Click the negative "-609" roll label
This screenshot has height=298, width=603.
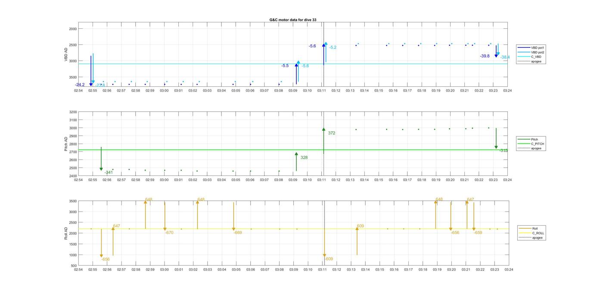click(329, 259)
